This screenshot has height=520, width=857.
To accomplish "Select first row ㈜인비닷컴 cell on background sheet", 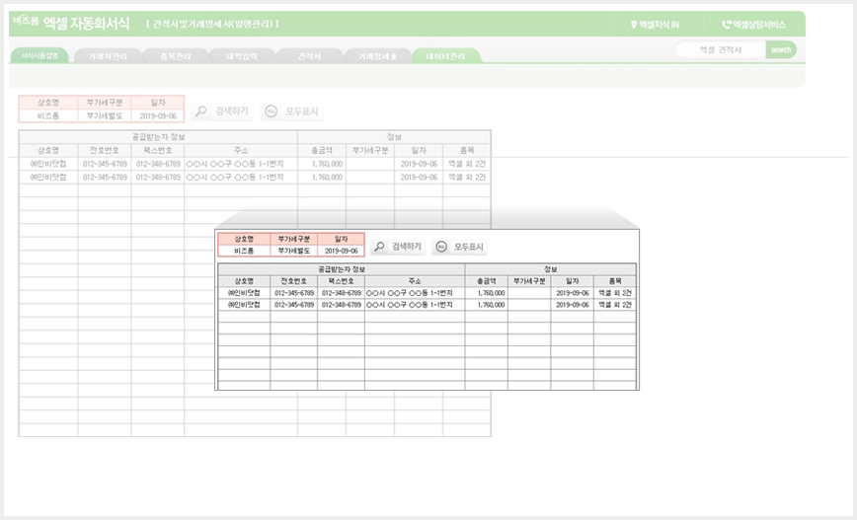I will (x=48, y=164).
